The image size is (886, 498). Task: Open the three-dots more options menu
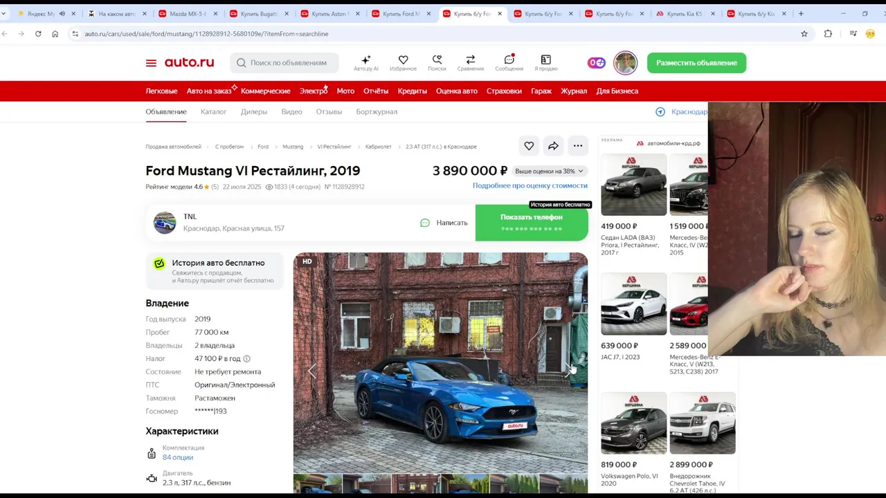coord(578,146)
